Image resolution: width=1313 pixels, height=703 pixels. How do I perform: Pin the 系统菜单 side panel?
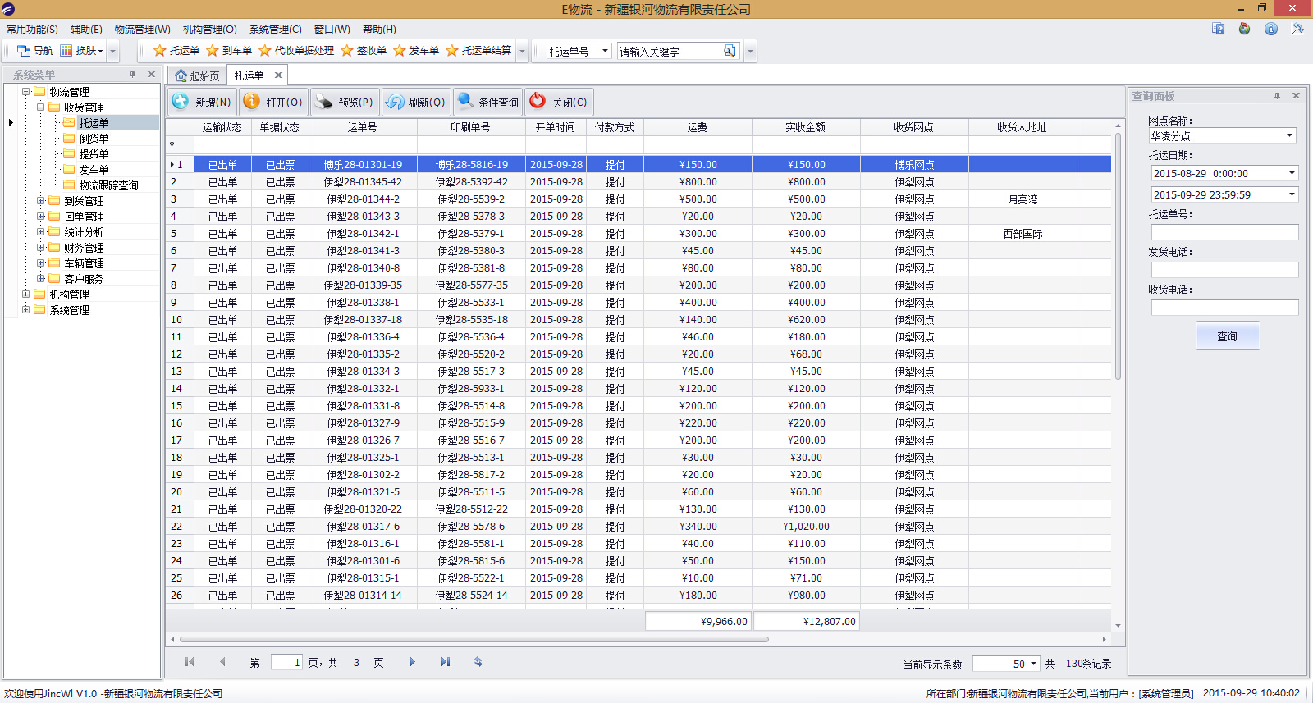[132, 75]
